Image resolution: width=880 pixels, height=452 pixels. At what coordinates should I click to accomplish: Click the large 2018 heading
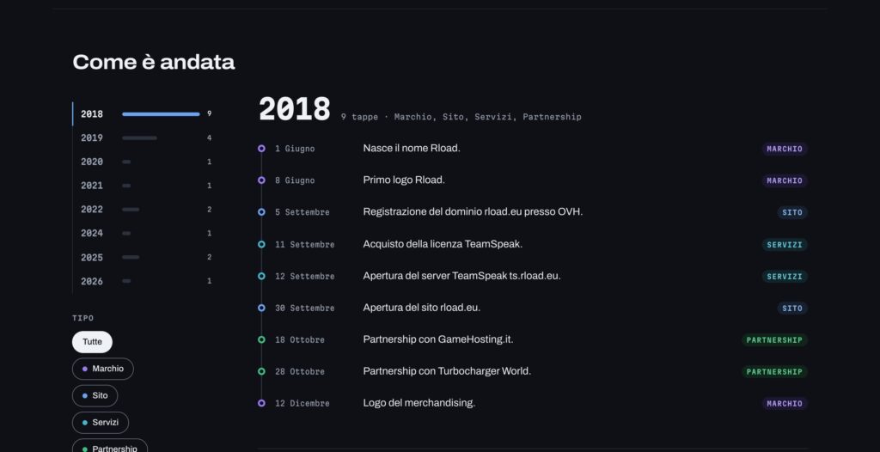[295, 109]
